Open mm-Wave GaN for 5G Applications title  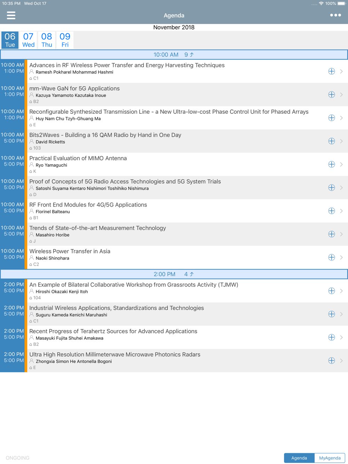pos(74,88)
